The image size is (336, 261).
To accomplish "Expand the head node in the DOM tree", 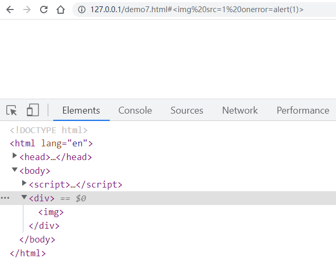I will (x=15, y=156).
